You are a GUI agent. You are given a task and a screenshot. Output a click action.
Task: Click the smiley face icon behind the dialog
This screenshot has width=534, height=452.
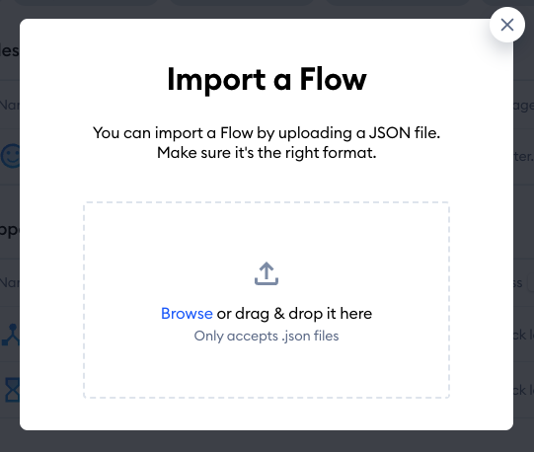10,156
